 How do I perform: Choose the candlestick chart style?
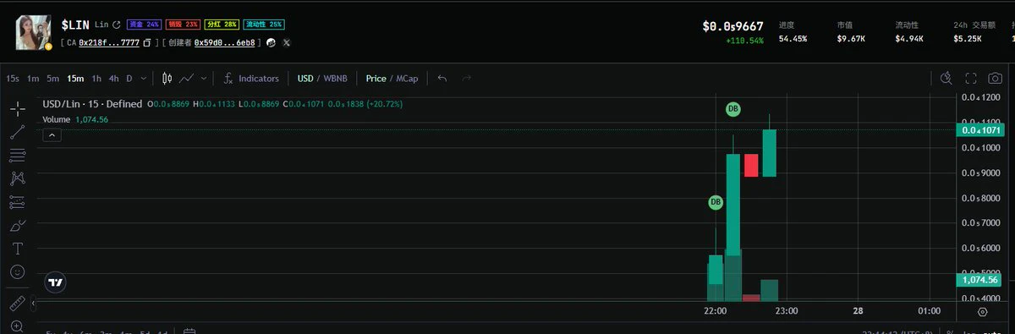167,79
